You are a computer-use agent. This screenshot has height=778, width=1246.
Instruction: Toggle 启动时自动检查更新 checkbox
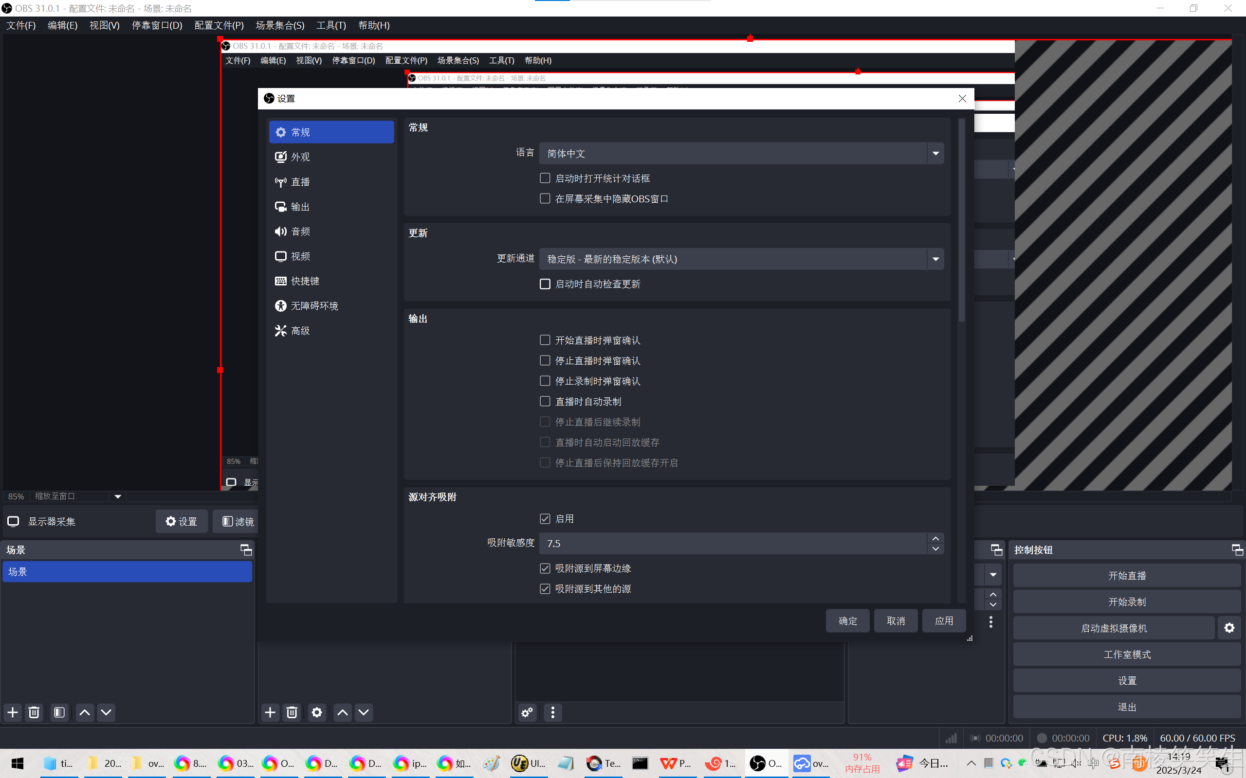point(545,284)
